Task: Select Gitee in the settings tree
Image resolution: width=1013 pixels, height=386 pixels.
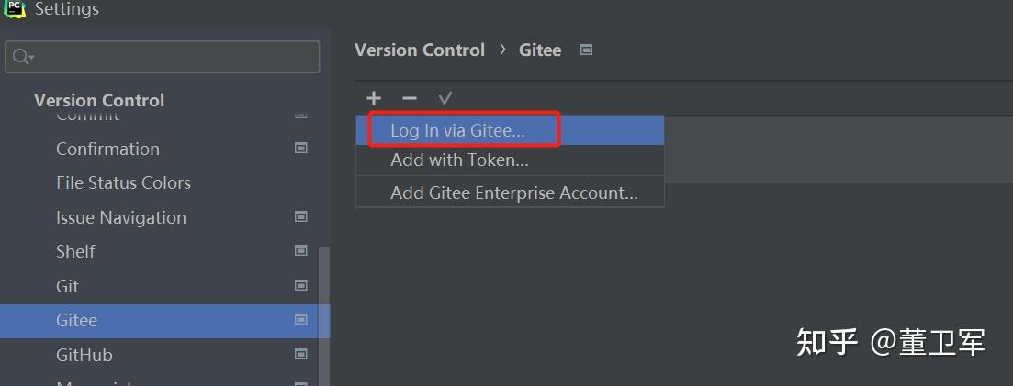Action: coord(77,320)
